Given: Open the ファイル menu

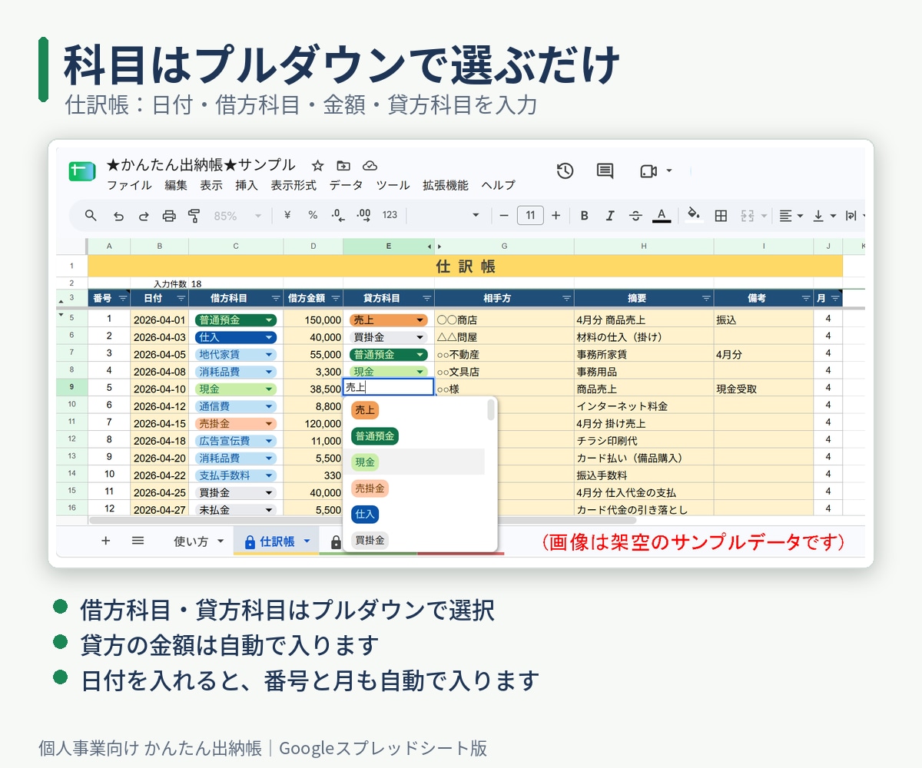Looking at the screenshot, I should [x=129, y=185].
